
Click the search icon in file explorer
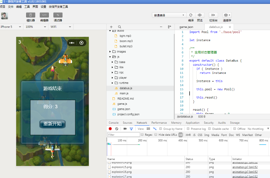pos(119,27)
